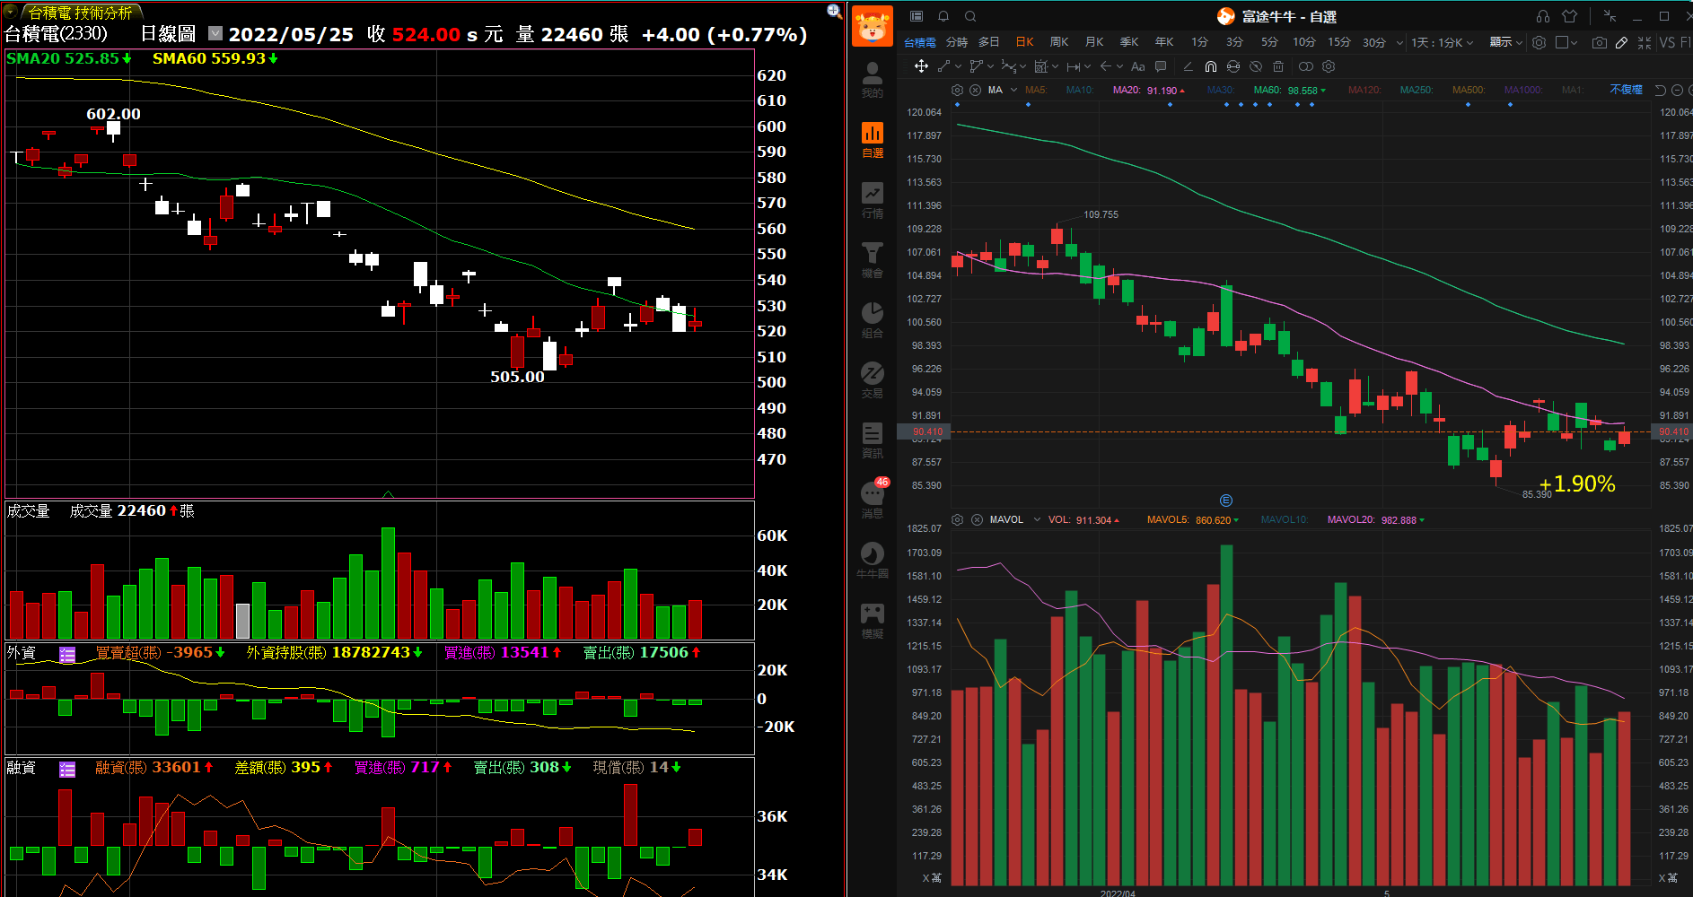Select the 月K monthly candlestick tab

tap(1094, 42)
